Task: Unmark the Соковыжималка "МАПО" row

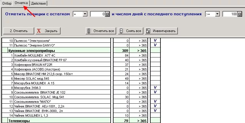Action: click(155, 102)
